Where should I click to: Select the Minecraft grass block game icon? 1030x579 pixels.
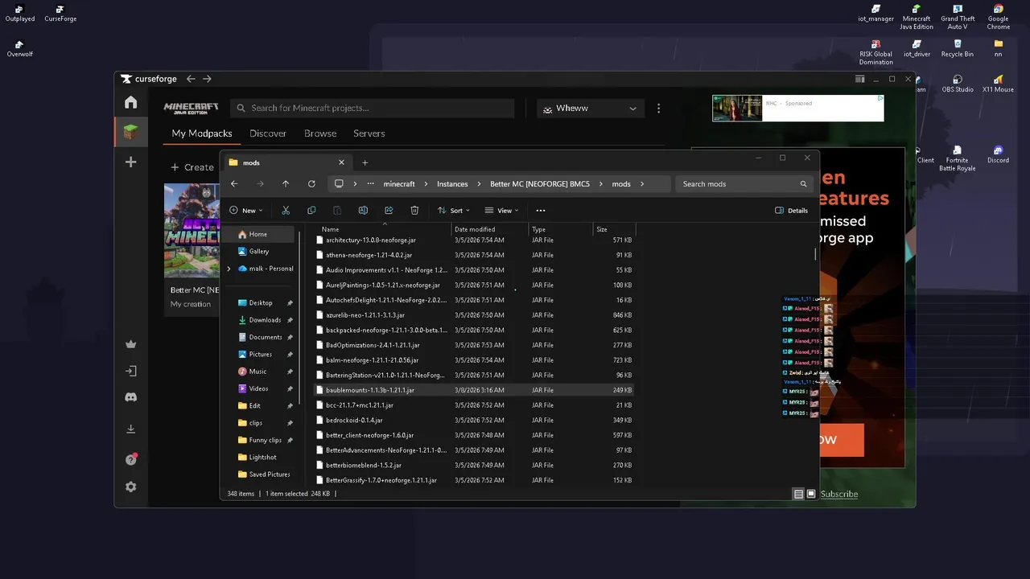coord(130,132)
